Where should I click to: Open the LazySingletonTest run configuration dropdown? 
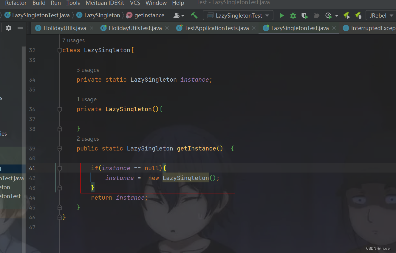(238, 15)
